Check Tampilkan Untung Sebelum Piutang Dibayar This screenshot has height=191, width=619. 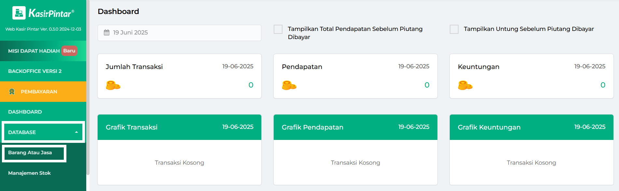coord(454,29)
